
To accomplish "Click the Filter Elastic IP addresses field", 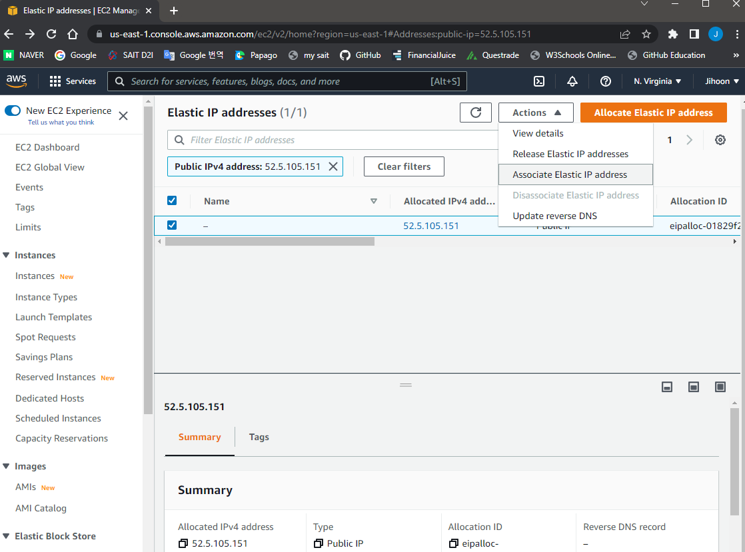I will pyautogui.click(x=333, y=140).
